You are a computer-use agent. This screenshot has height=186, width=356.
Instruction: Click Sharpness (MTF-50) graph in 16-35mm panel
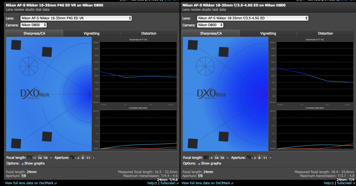tap(138, 72)
